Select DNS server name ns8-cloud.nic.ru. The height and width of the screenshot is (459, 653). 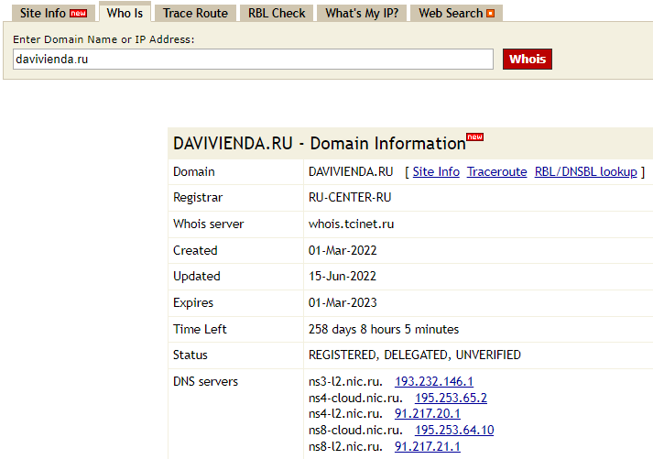tap(355, 430)
